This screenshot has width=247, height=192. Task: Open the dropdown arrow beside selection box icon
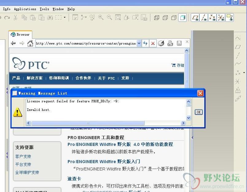(x=65, y=17)
